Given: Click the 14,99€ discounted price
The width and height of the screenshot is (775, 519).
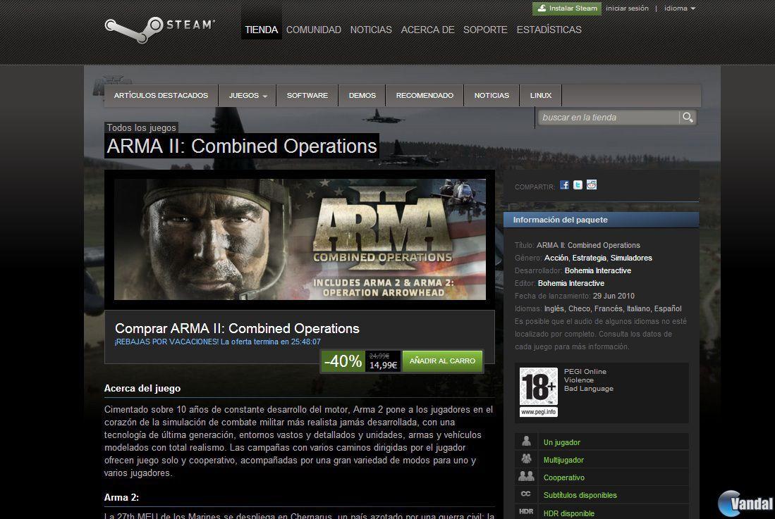Looking at the screenshot, I should click(384, 365).
